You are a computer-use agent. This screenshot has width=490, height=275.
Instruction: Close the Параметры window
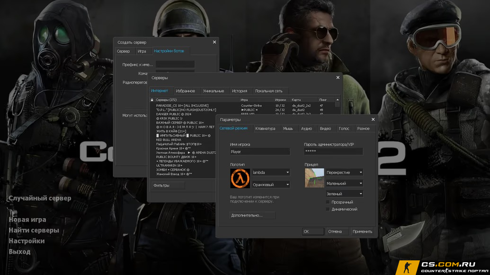click(x=373, y=120)
